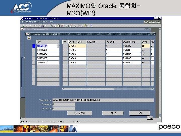Click the New record toolbar icon

[23, 26]
